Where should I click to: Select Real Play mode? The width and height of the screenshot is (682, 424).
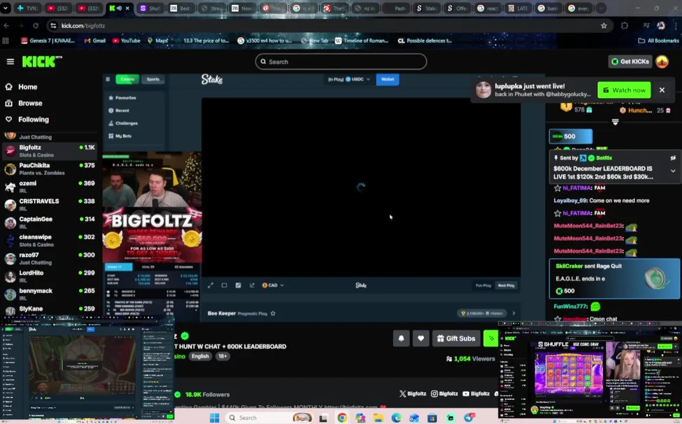506,286
